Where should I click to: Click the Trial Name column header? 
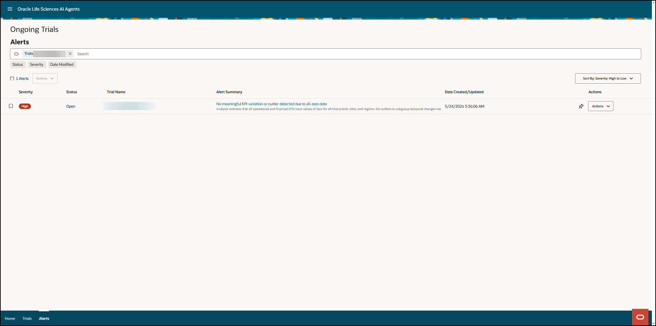tap(116, 92)
